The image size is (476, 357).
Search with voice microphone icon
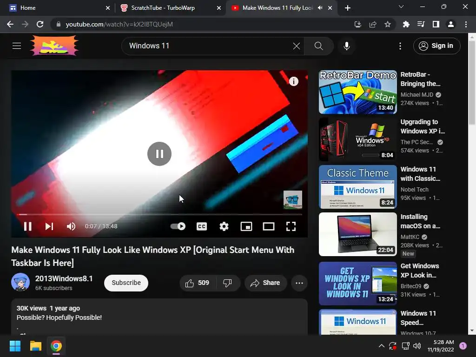click(x=347, y=46)
